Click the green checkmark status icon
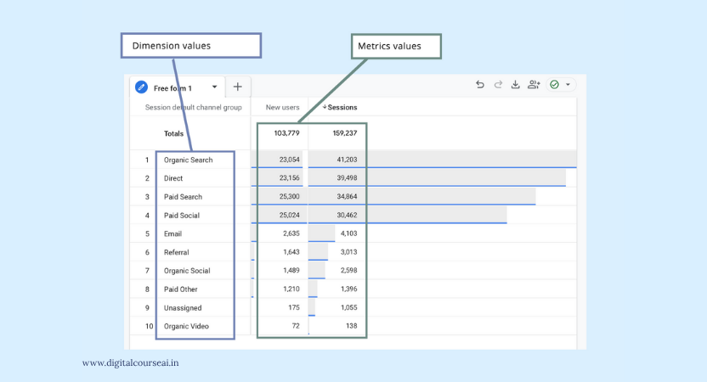707x382 pixels. point(555,85)
